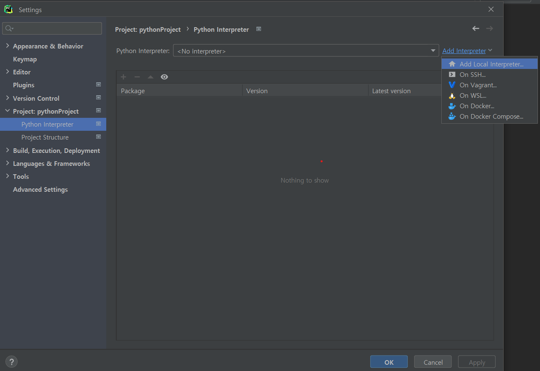540x371 pixels.
Task: Click the SSH terminal icon
Action: (x=452, y=75)
